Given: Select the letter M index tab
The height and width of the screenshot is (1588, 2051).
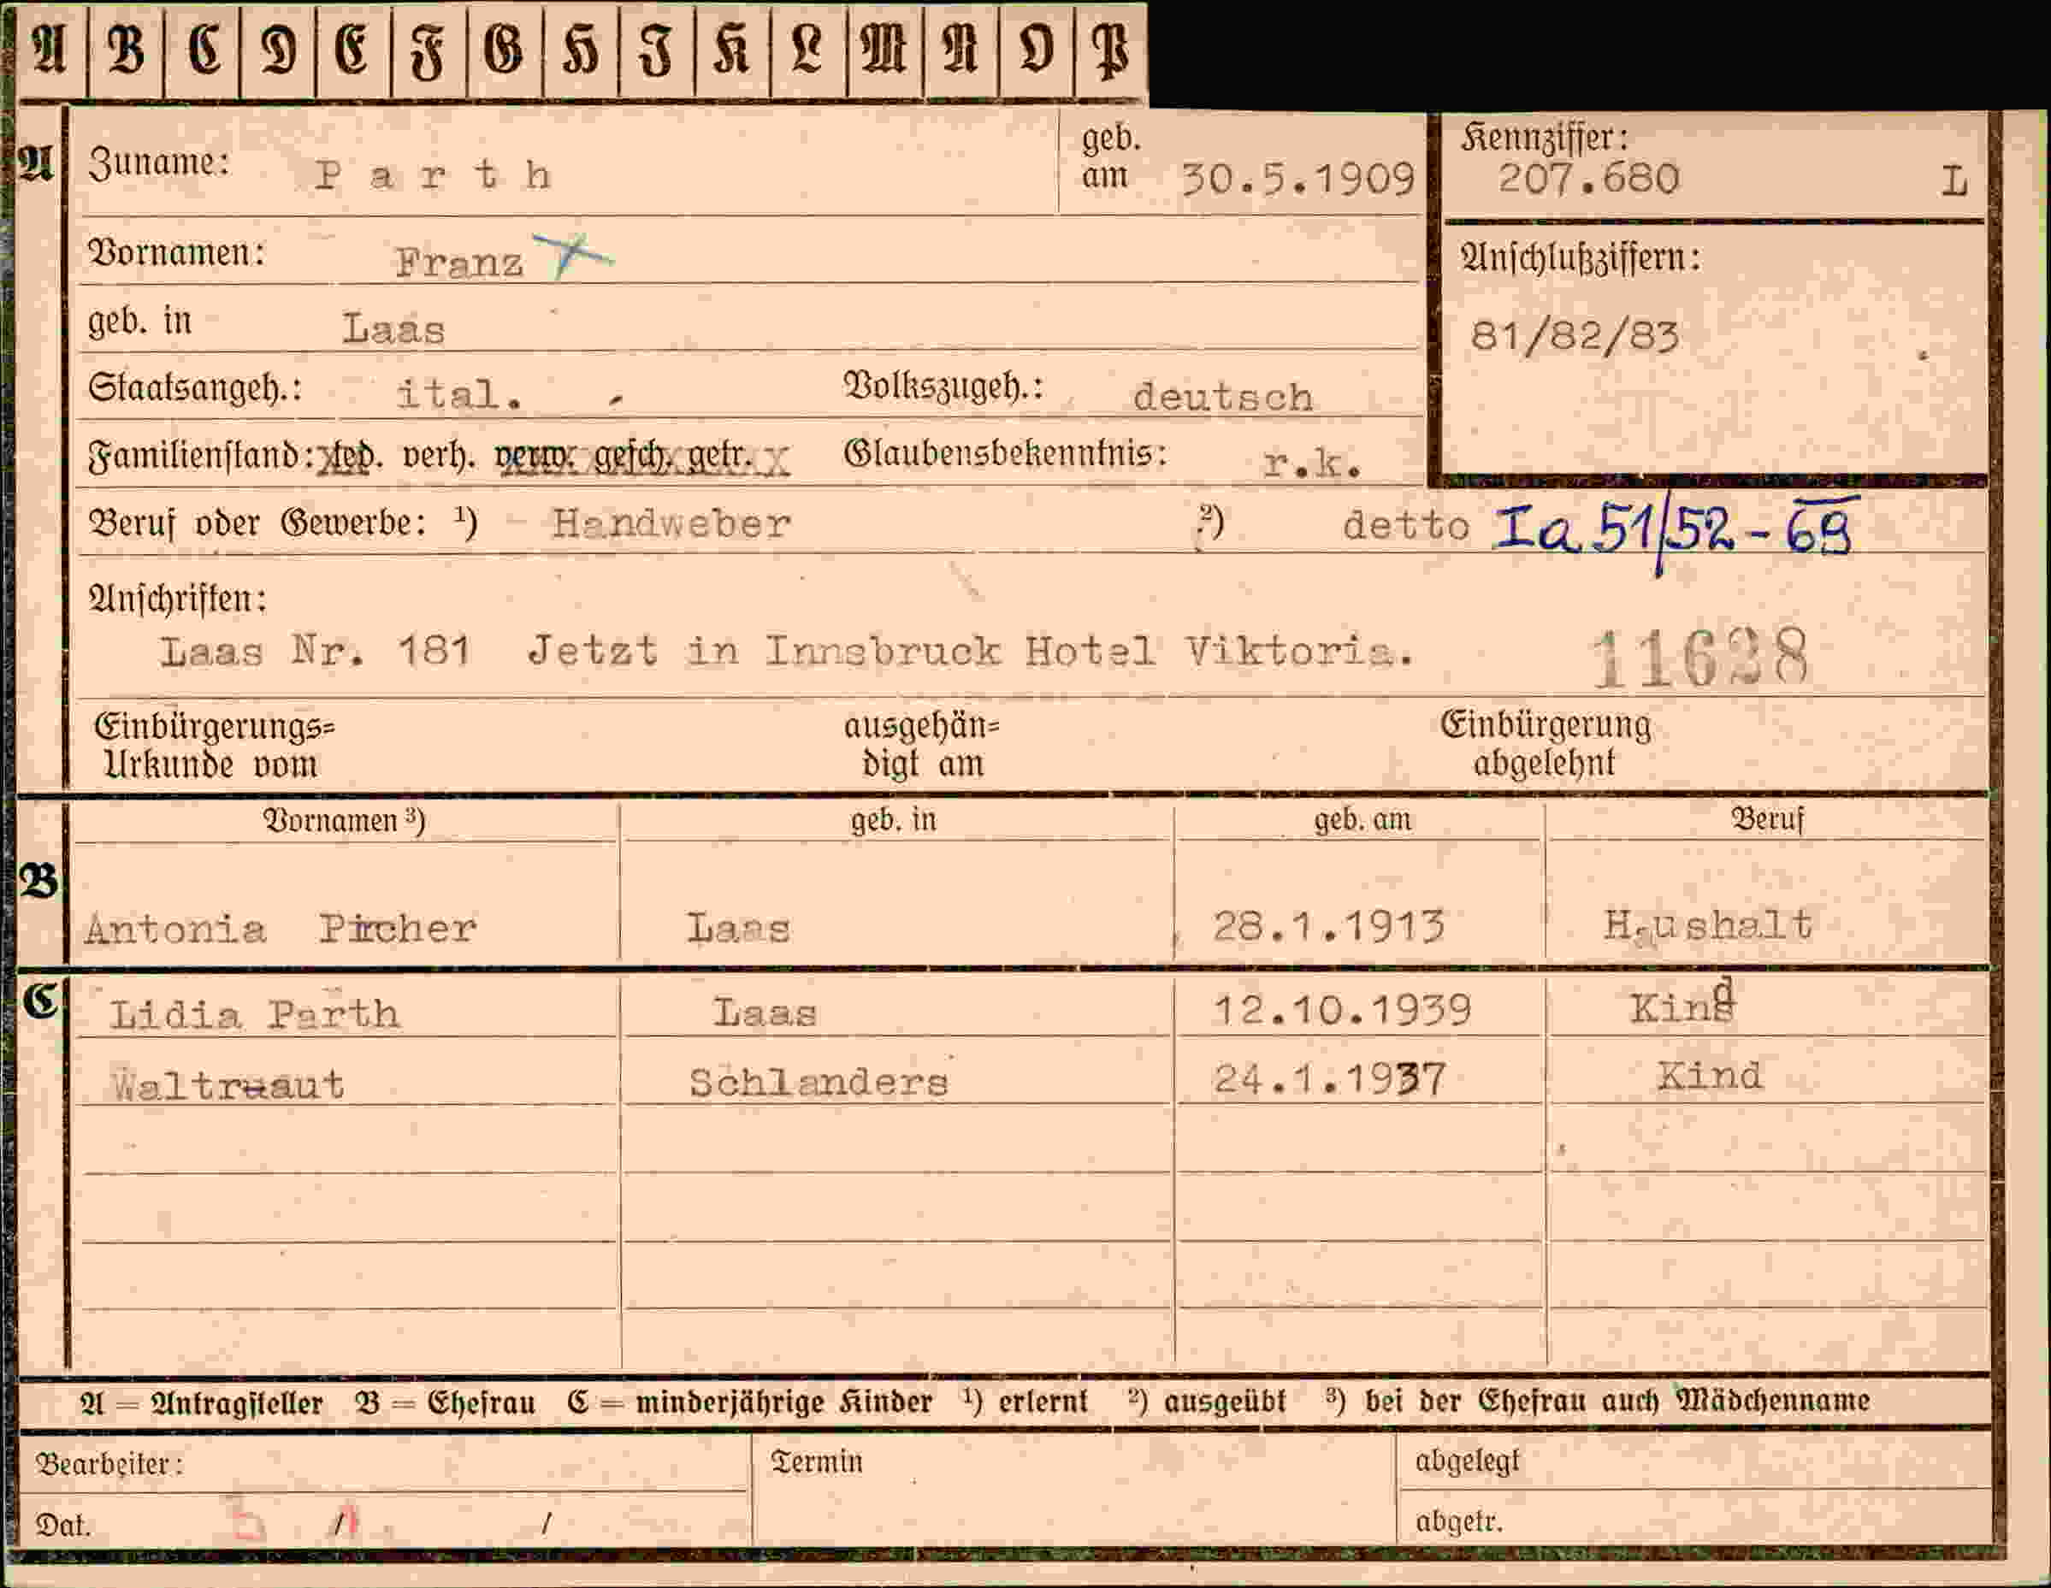Looking at the screenshot, I should (884, 50).
